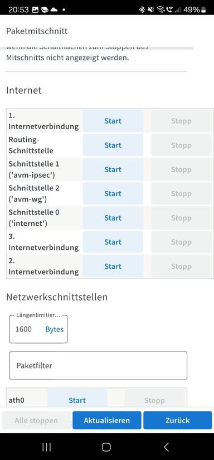
Task: Tap the Bluetooth status icon
Action: (x=142, y=10)
